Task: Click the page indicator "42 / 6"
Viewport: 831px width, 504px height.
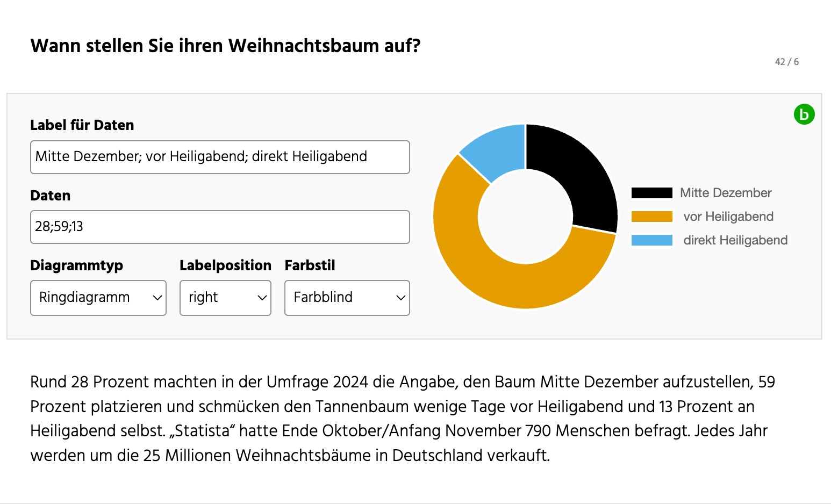Action: [786, 61]
